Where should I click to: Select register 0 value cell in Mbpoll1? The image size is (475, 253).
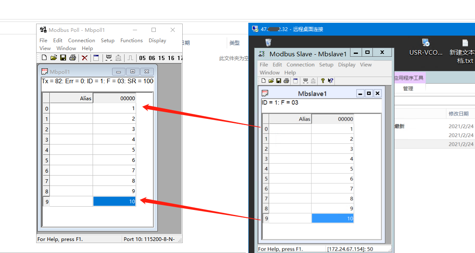pos(114,108)
